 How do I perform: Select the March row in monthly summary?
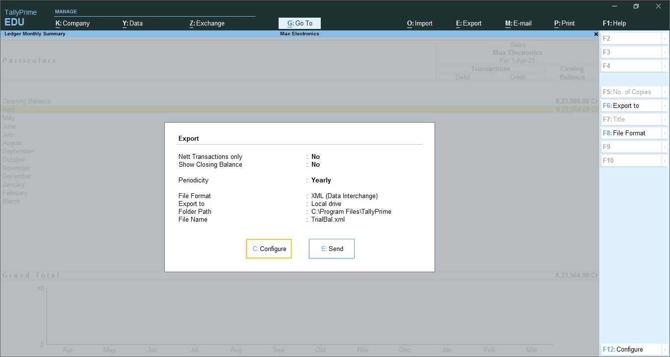click(x=300, y=202)
